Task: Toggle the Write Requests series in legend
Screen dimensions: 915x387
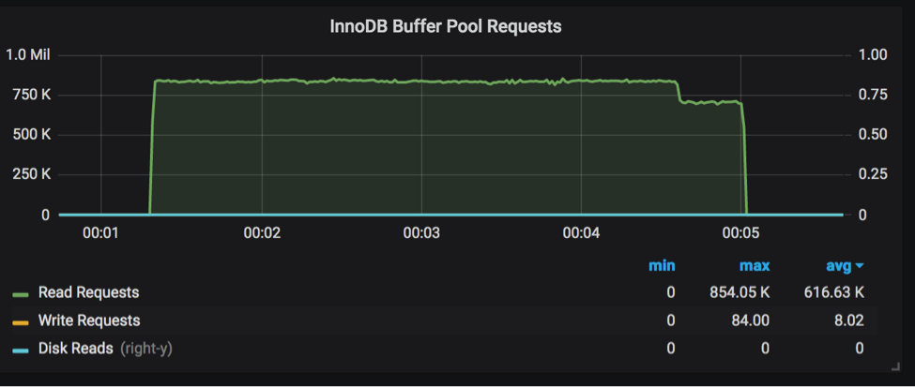Action: 89,320
